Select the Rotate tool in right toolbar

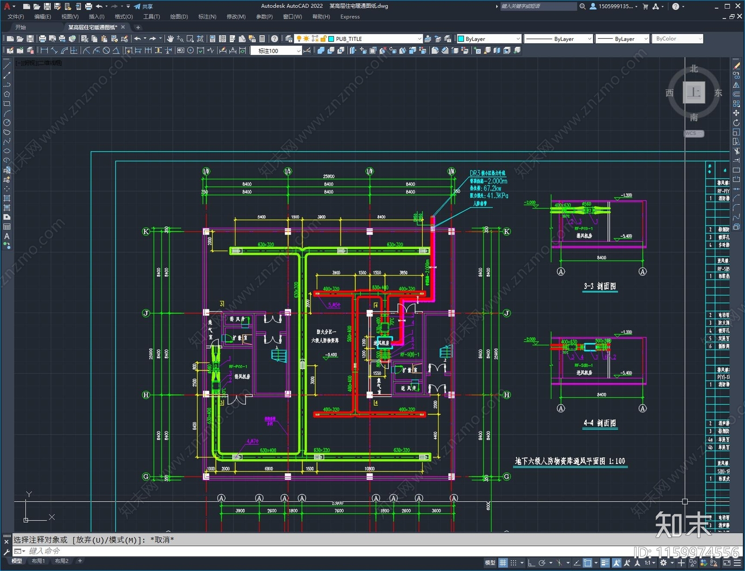pyautogui.click(x=736, y=123)
